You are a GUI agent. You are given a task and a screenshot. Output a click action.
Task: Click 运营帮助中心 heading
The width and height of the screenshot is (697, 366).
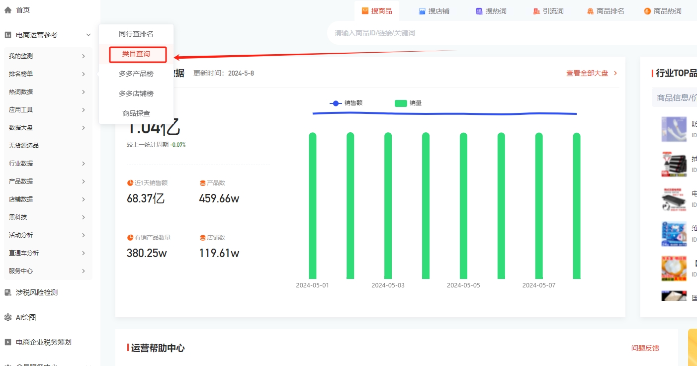[158, 348]
